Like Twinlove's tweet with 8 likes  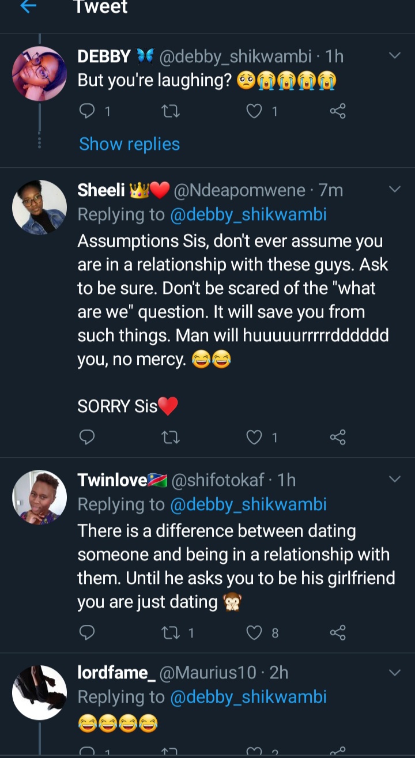(254, 633)
